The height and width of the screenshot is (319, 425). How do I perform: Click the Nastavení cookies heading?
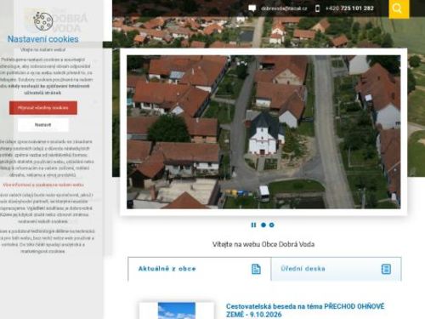tap(43, 39)
